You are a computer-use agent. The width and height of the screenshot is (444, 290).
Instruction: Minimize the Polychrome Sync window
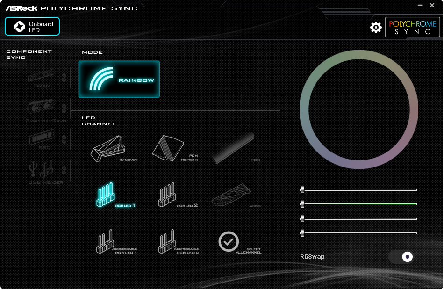(420, 5)
